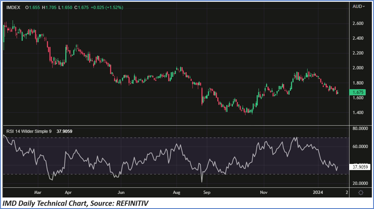Click the Nov label on time axis
The height and width of the screenshot is (209, 374).
pyautogui.click(x=264, y=192)
